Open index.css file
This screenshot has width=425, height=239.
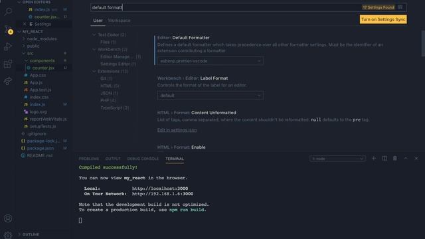tap(39, 97)
